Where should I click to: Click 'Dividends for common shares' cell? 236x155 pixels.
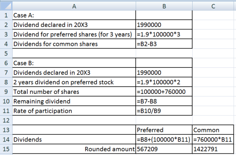pos(74,44)
